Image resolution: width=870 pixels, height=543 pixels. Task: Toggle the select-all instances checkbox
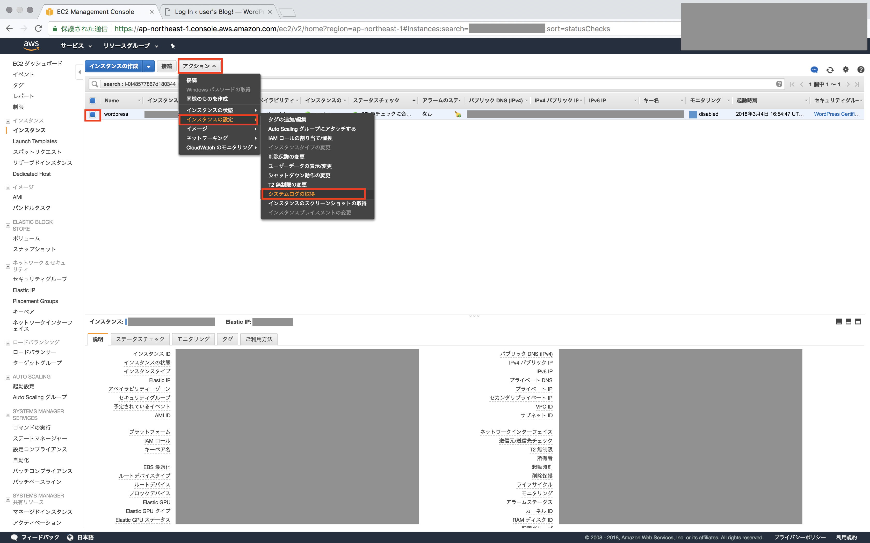pos(93,101)
